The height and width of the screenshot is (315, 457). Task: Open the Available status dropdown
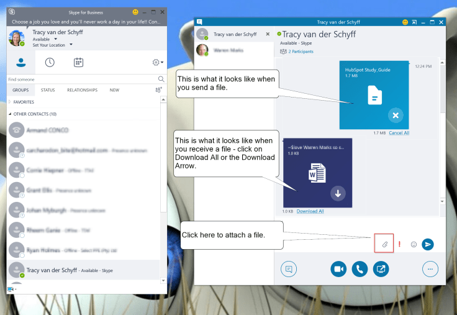[x=47, y=39]
